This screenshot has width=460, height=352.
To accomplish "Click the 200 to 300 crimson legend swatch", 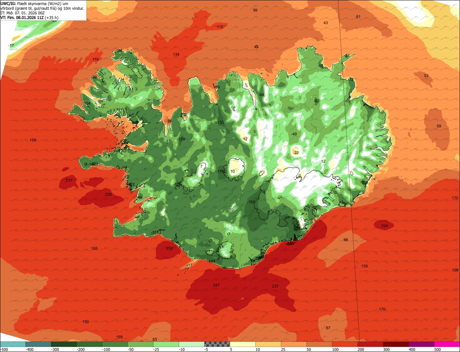I will [370, 344].
